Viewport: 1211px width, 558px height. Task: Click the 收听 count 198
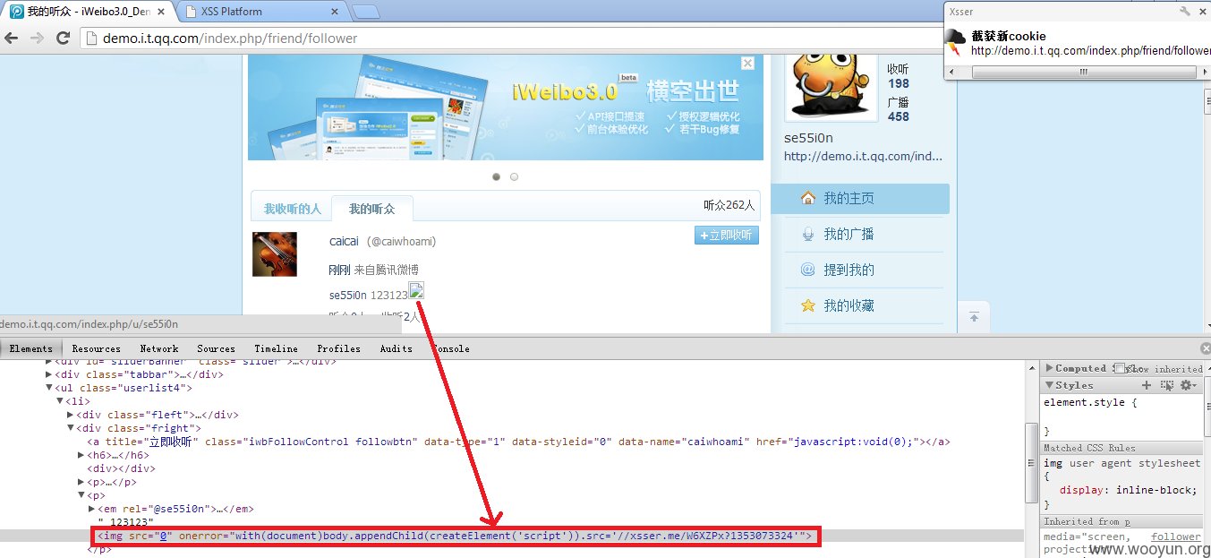[x=898, y=83]
